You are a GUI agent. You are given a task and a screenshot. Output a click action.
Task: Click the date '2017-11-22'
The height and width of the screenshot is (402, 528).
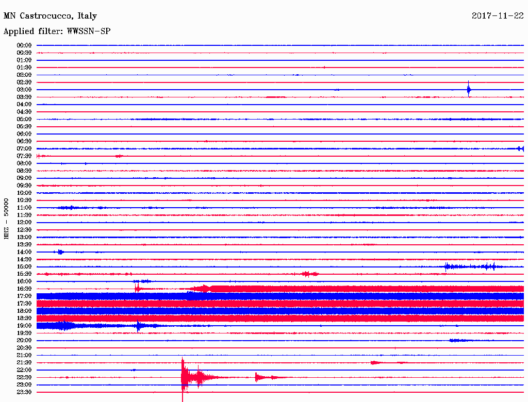(x=498, y=16)
